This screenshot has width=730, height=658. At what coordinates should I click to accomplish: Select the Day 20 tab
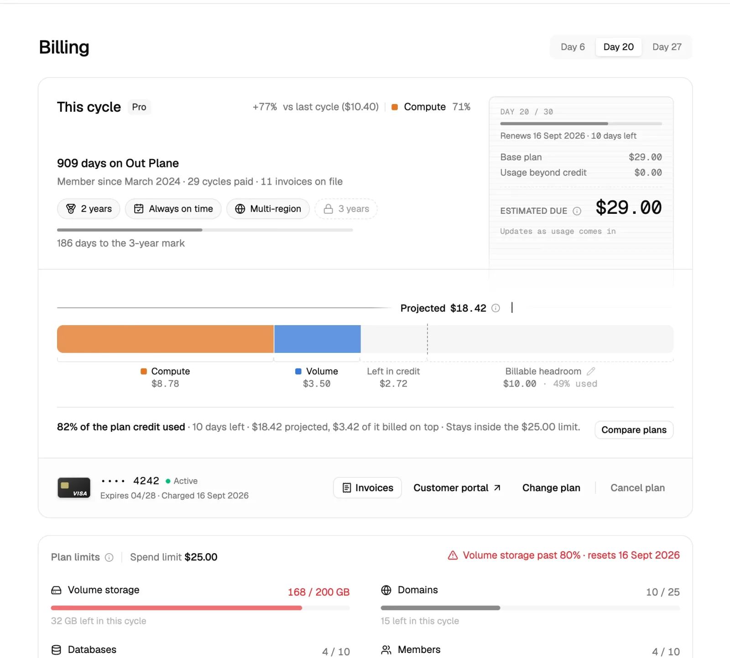point(618,47)
